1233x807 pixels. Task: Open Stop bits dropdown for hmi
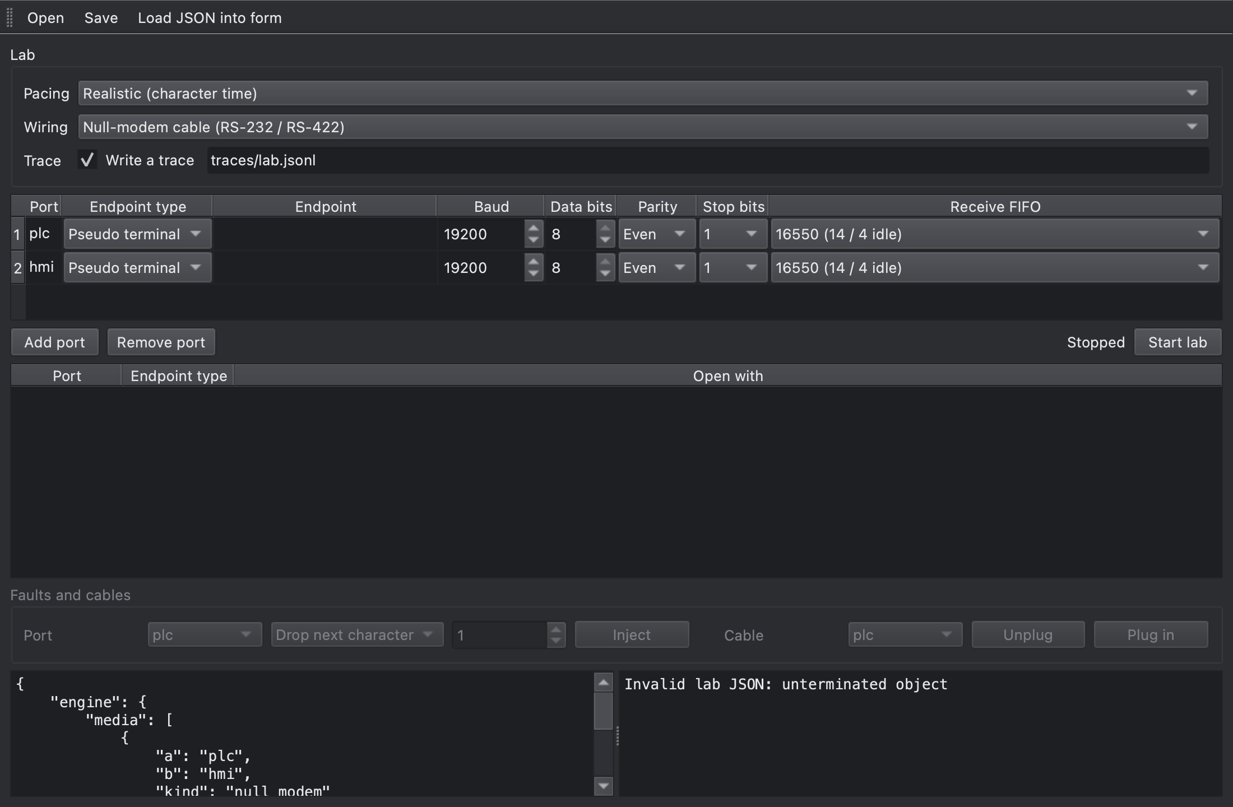click(x=733, y=268)
